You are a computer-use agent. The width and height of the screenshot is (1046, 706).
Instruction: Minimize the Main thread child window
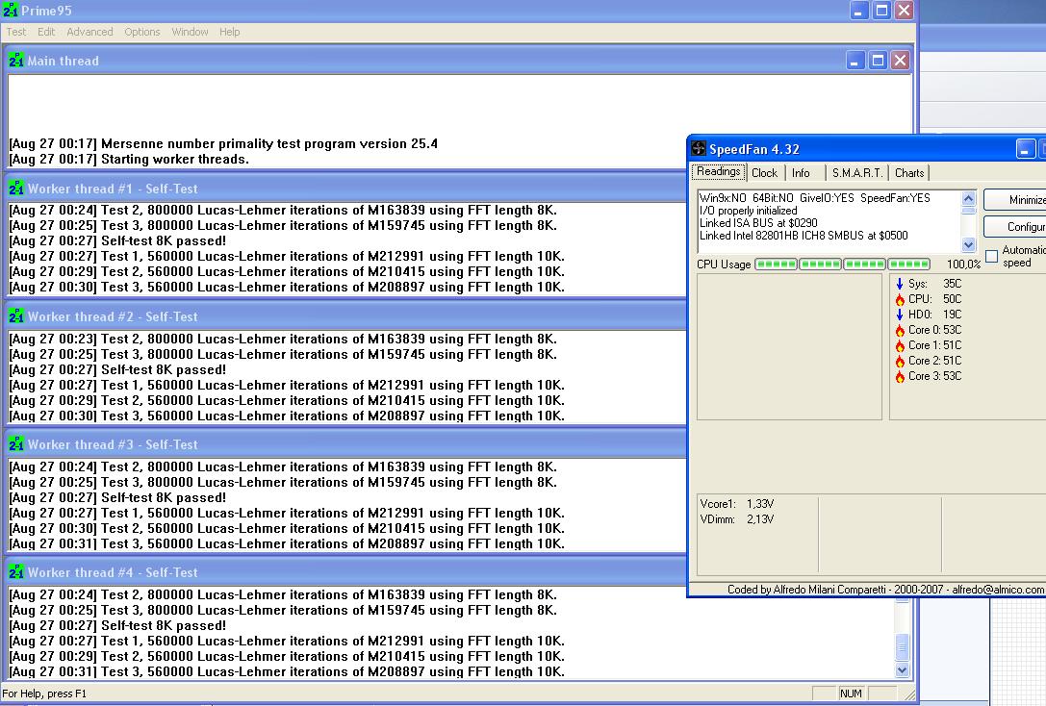tap(855, 61)
